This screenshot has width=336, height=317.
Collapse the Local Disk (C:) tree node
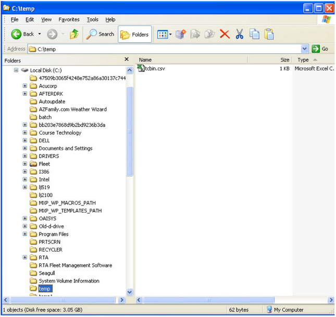click(16, 70)
